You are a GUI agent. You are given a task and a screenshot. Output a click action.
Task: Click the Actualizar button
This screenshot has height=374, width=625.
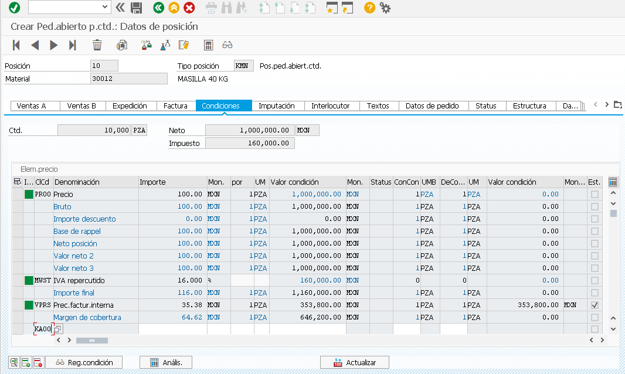point(355,363)
